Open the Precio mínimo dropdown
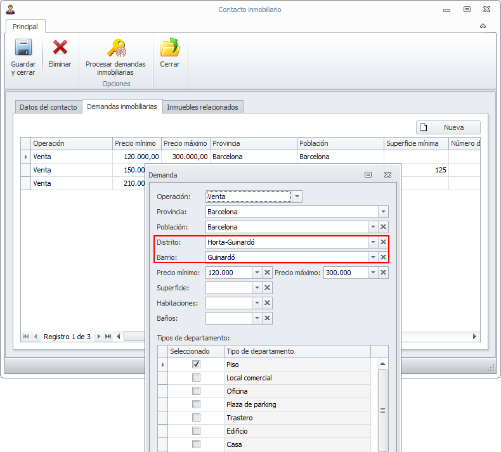The width and height of the screenshot is (501, 452). tap(257, 273)
